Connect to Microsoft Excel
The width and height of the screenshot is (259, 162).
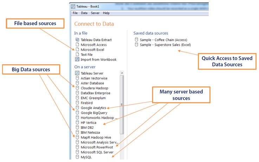coord(92,50)
